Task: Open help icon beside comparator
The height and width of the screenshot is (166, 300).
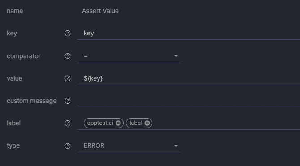Action: pyautogui.click(x=68, y=56)
